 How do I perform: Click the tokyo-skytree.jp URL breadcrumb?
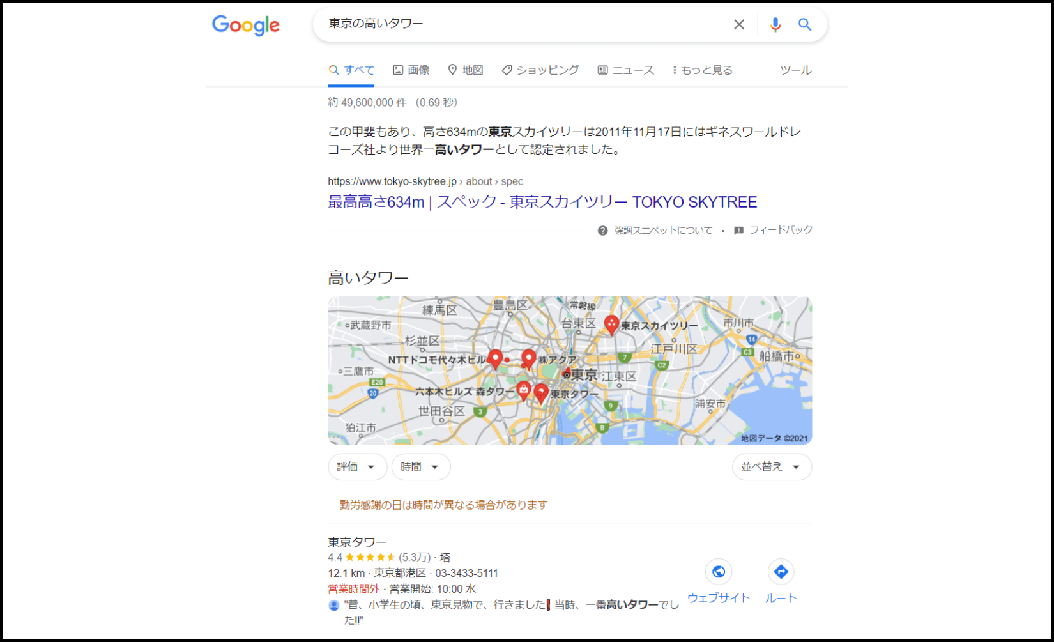click(425, 181)
